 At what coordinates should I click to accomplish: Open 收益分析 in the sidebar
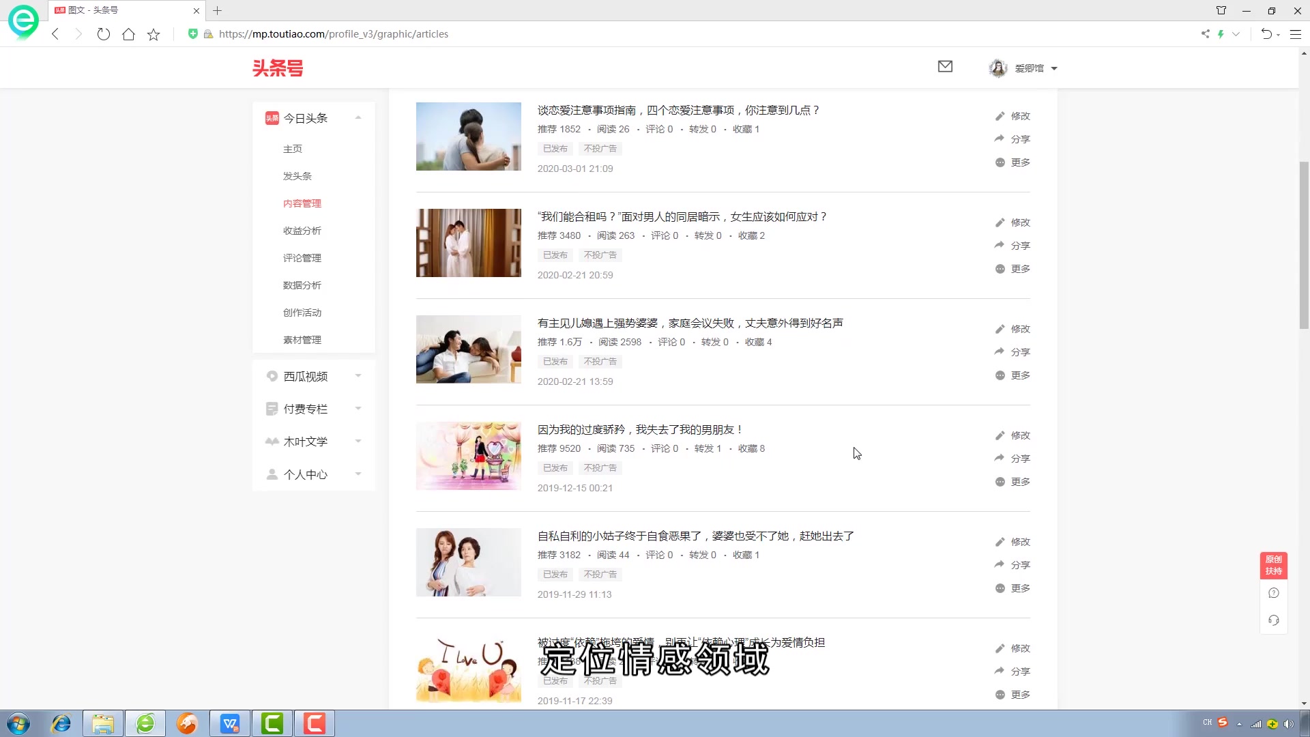(302, 231)
